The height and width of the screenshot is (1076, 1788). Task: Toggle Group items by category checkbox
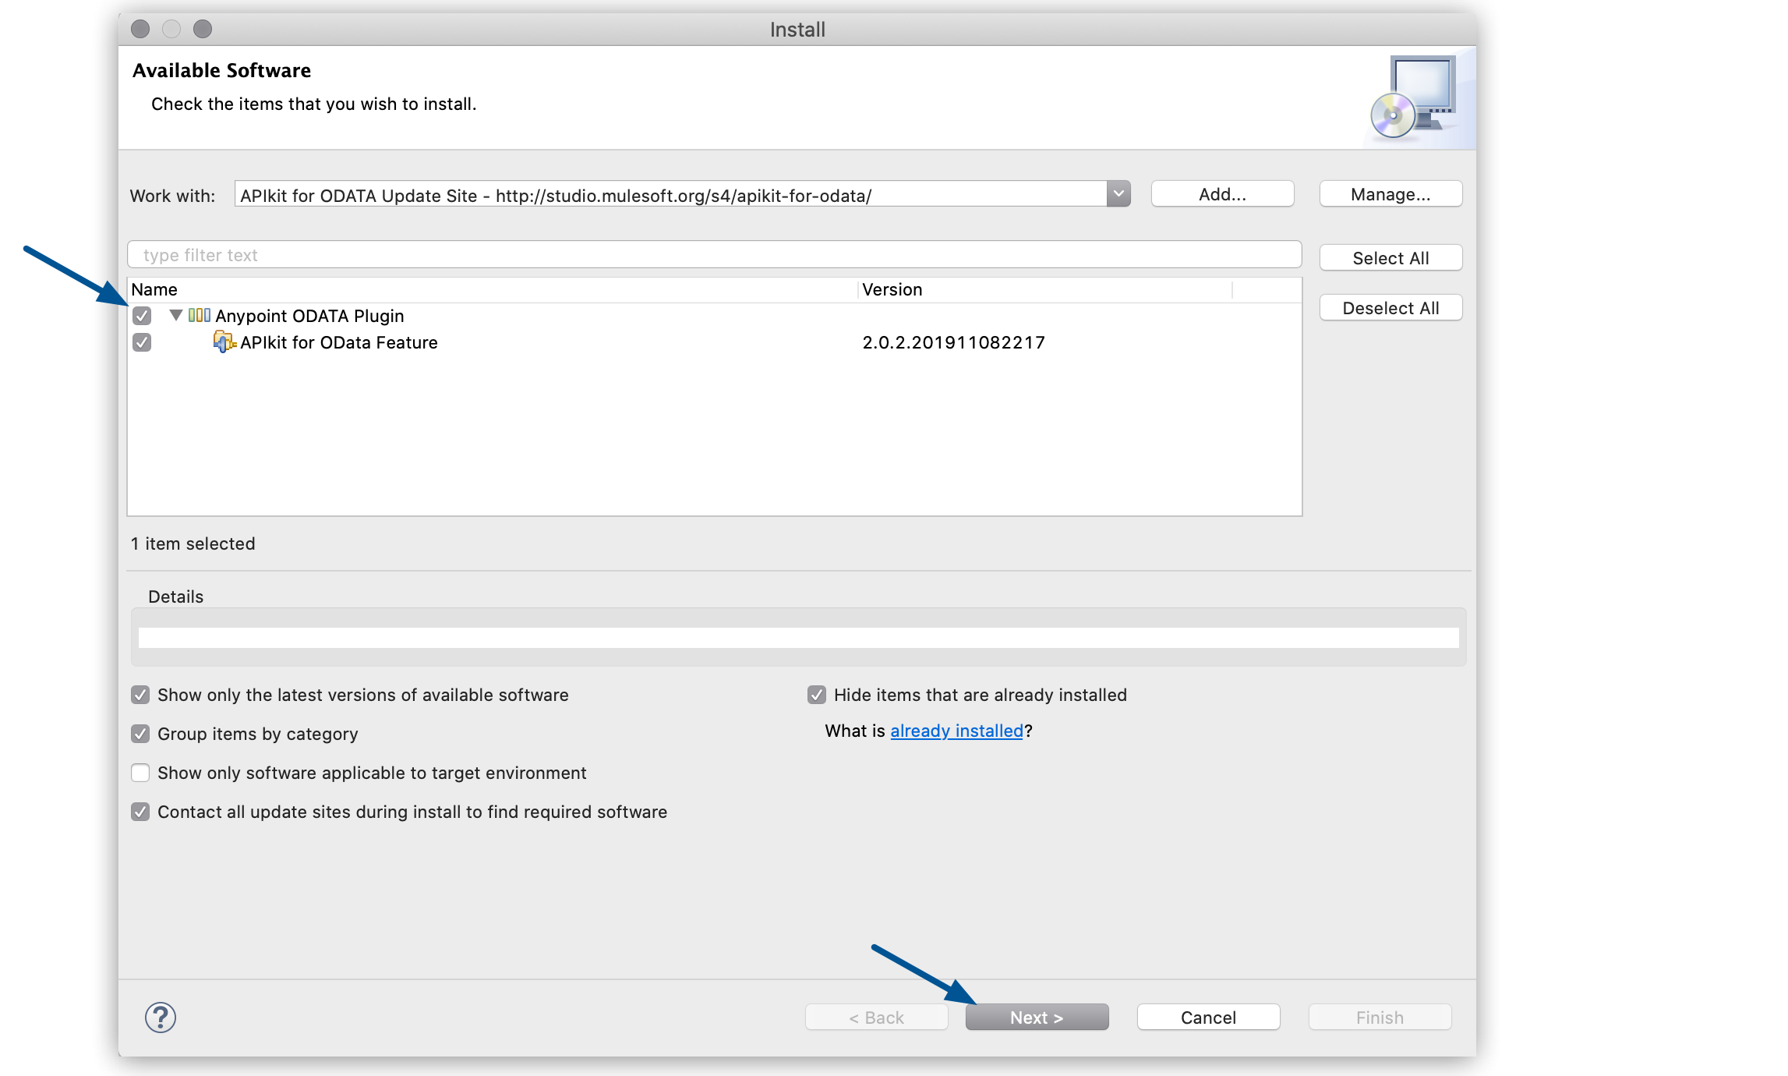(140, 732)
